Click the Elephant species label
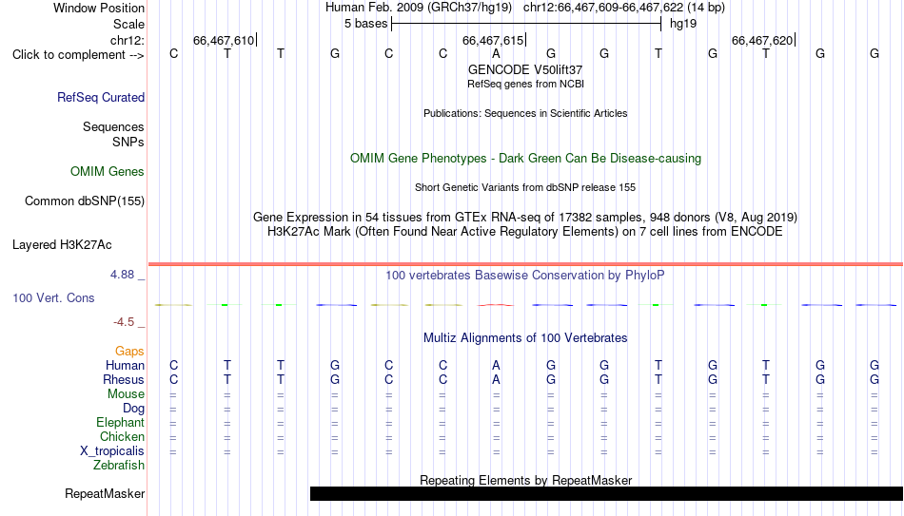 (121, 422)
